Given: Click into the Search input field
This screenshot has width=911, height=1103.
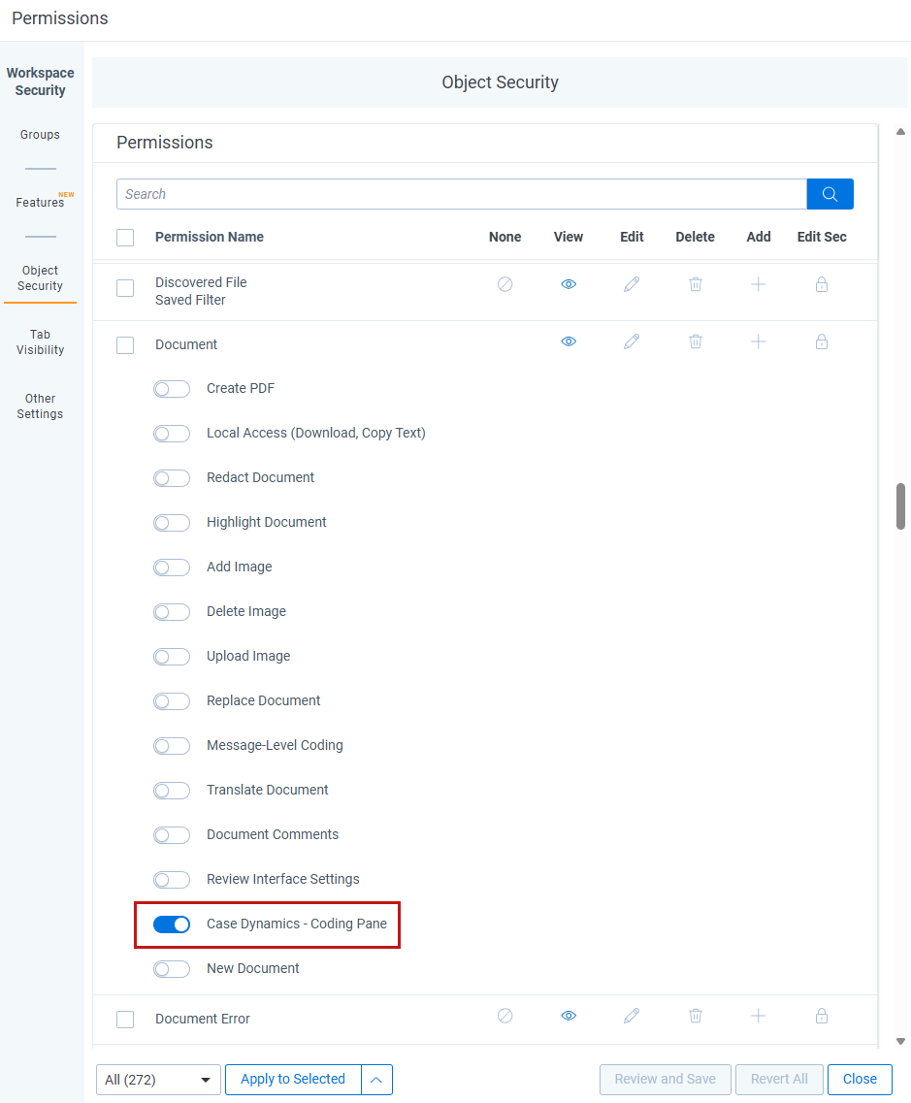Looking at the screenshot, I should tap(462, 194).
